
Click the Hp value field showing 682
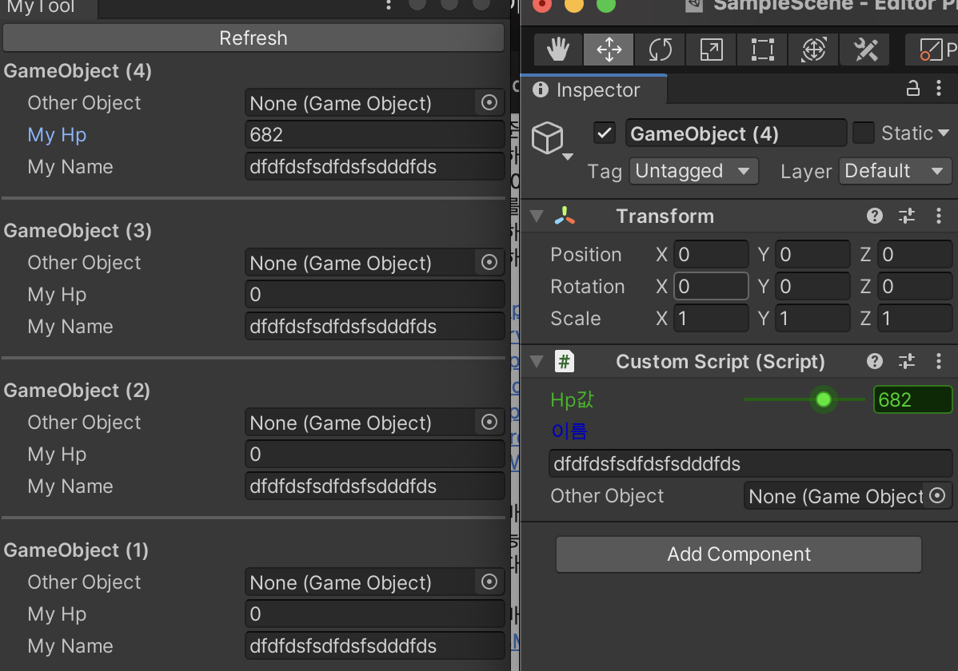pyautogui.click(x=912, y=400)
